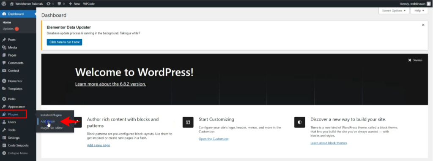Click Discover a new way to build heading
The image size is (433, 161).
point(348,119)
